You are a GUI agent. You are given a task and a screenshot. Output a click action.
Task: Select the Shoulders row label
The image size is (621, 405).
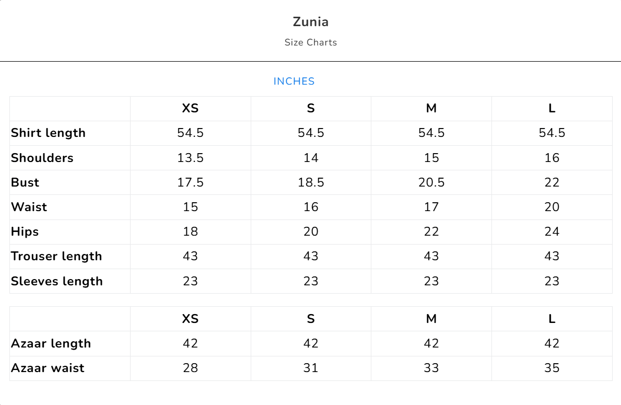coord(42,158)
